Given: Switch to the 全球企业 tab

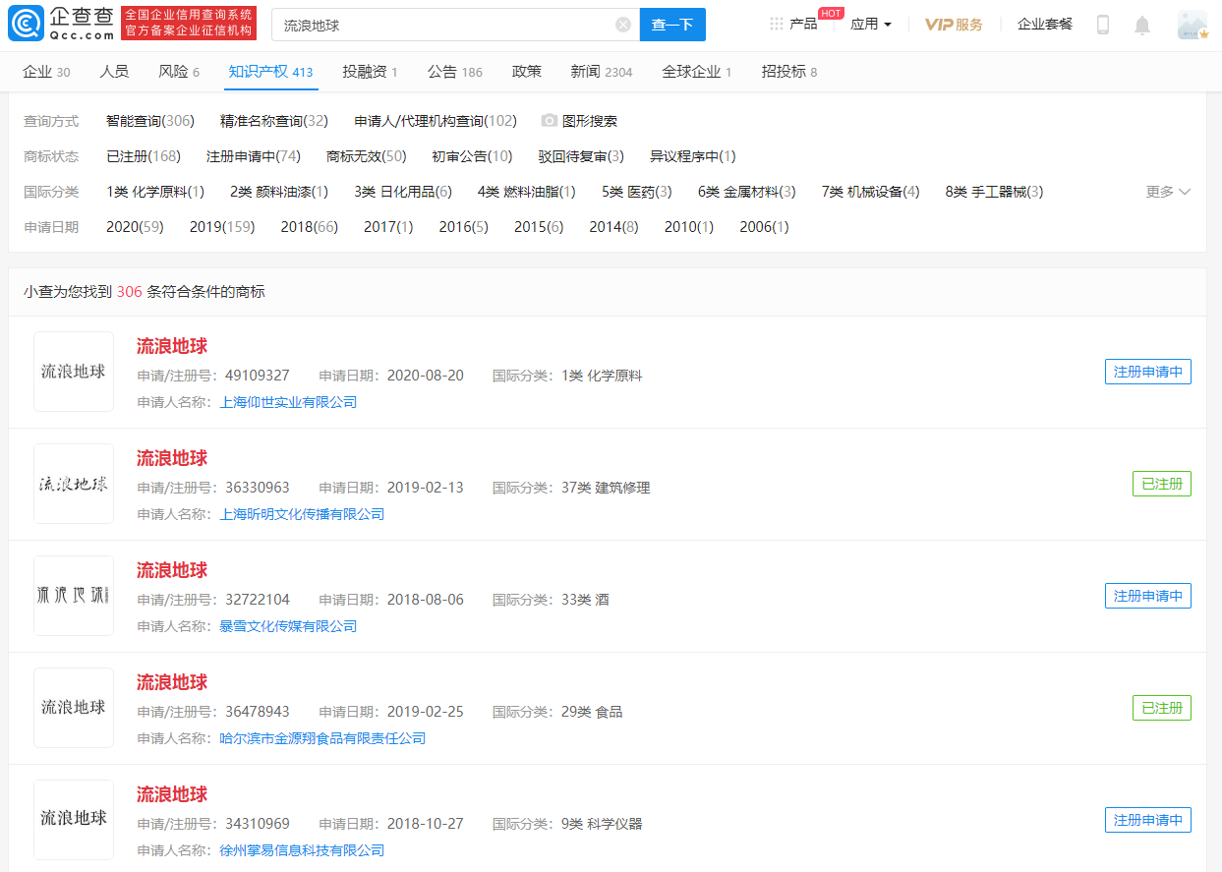Looking at the screenshot, I should click(x=697, y=72).
